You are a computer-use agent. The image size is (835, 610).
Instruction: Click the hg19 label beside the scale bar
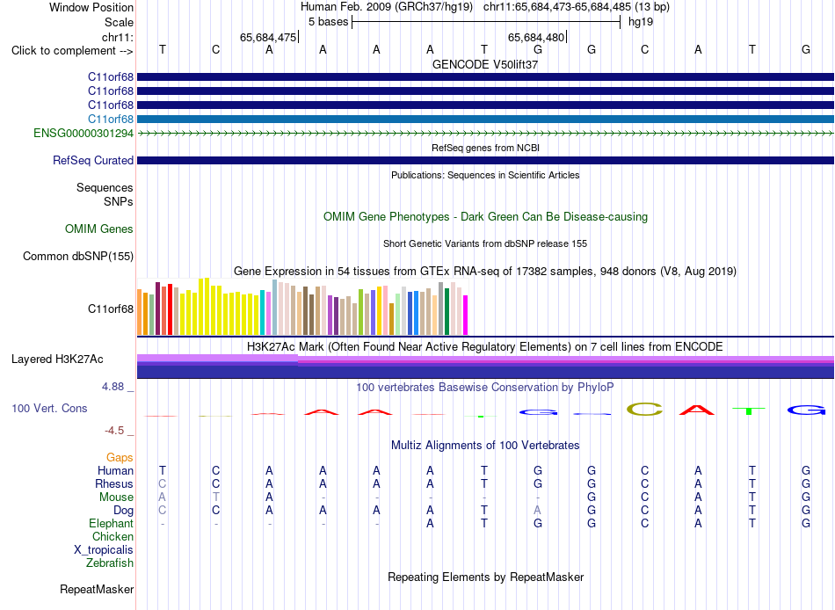tap(641, 22)
